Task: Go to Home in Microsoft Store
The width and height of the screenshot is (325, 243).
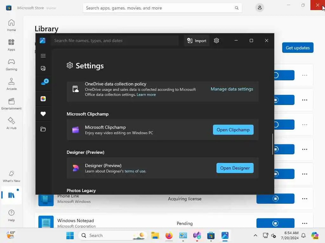Action: 11,25
